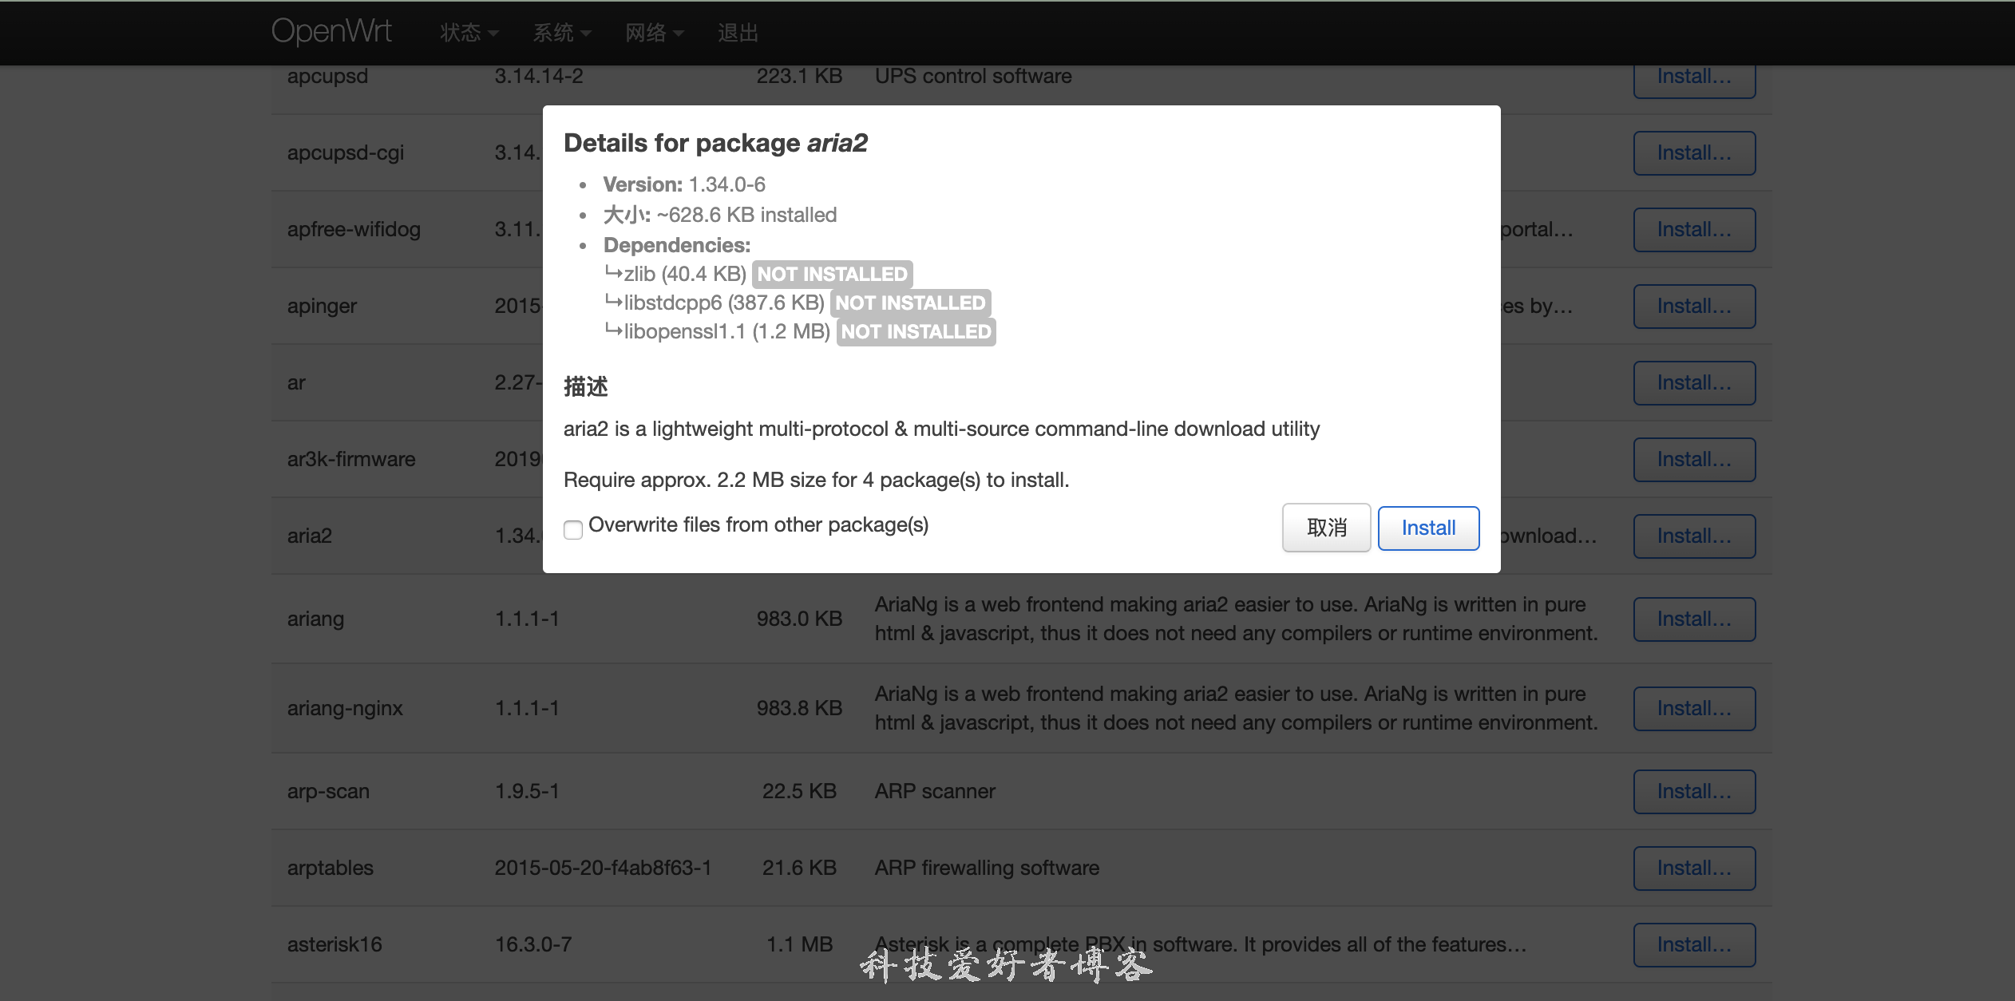
Task: Select the arptables package name
Action: pos(330,868)
